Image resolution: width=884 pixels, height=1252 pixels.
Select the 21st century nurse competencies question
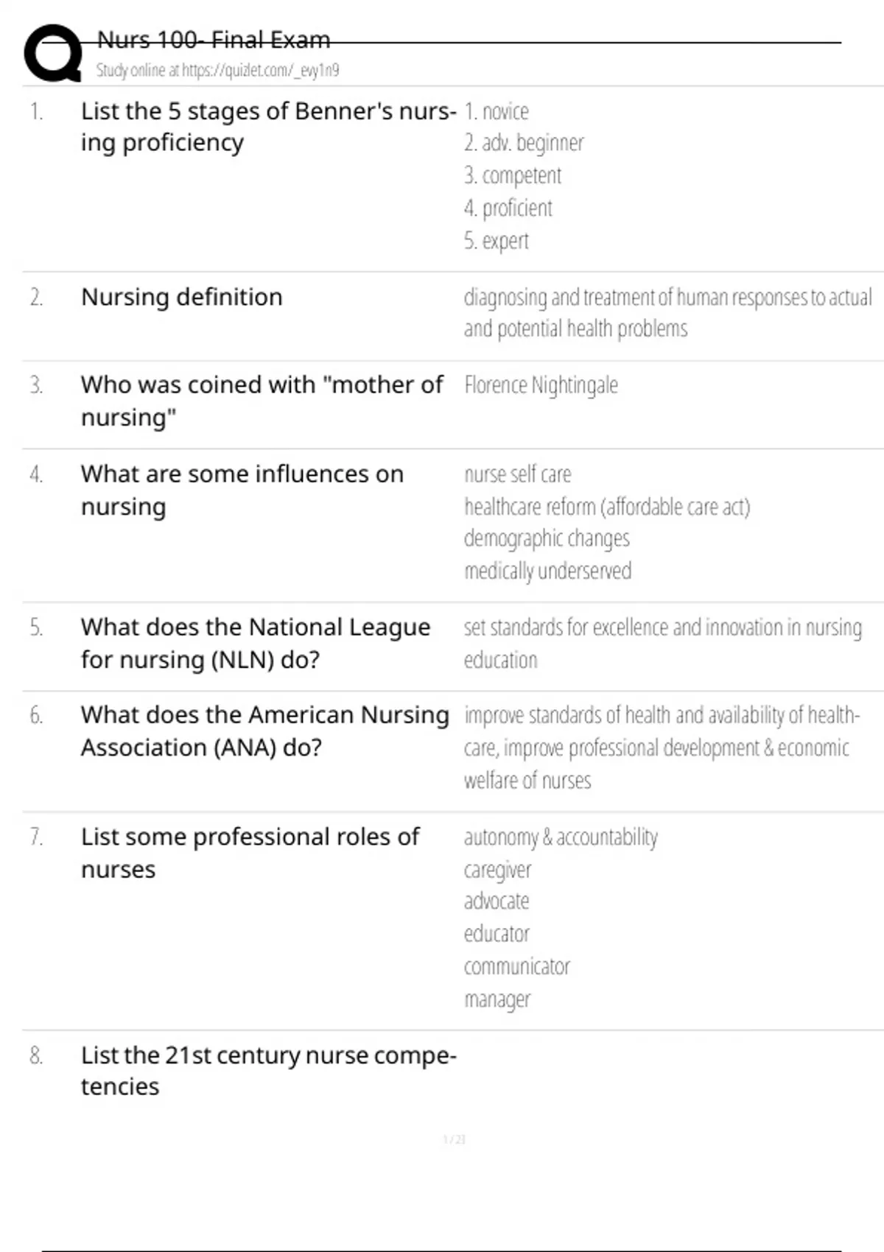coord(269,1071)
